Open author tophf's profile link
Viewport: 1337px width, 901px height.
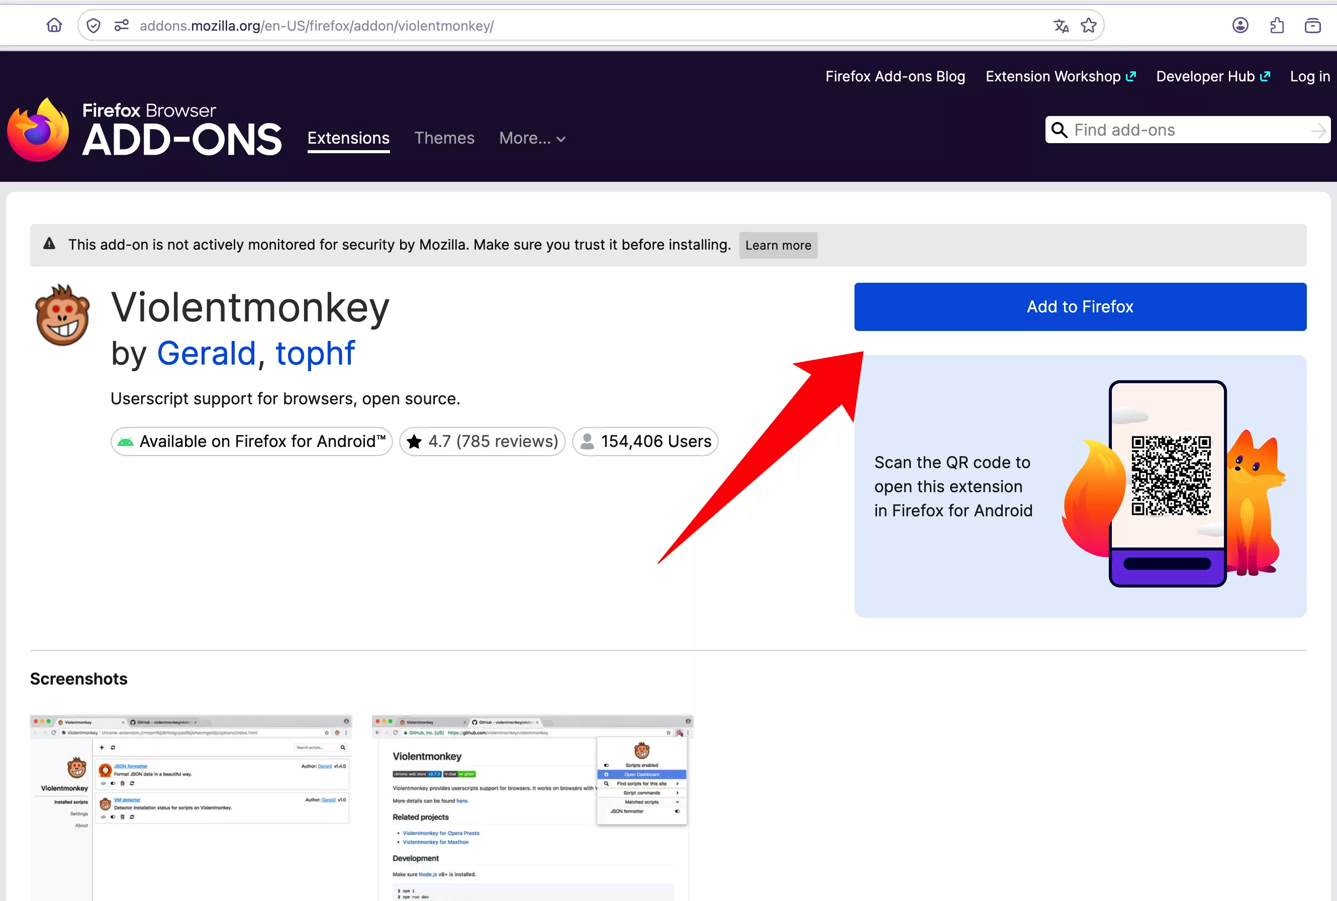[315, 353]
